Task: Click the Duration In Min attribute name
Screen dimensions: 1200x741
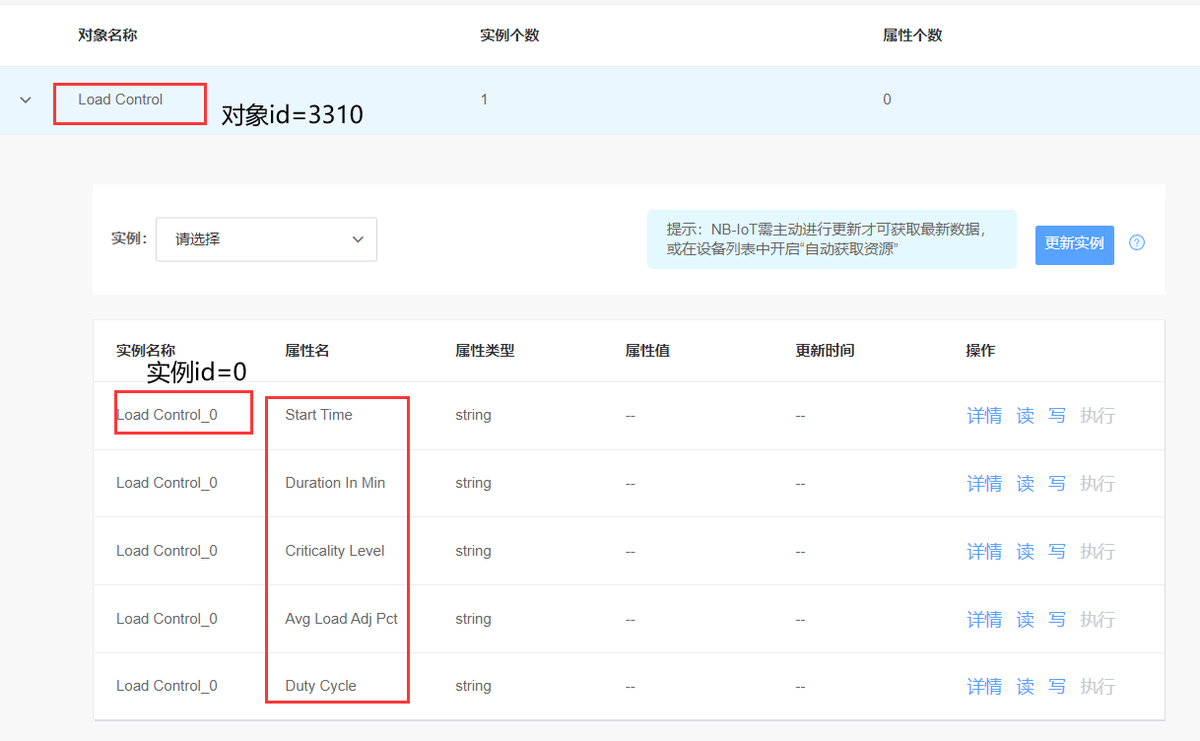Action: coord(335,483)
